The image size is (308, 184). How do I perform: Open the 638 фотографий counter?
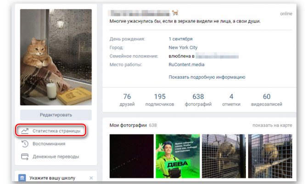coord(198,100)
